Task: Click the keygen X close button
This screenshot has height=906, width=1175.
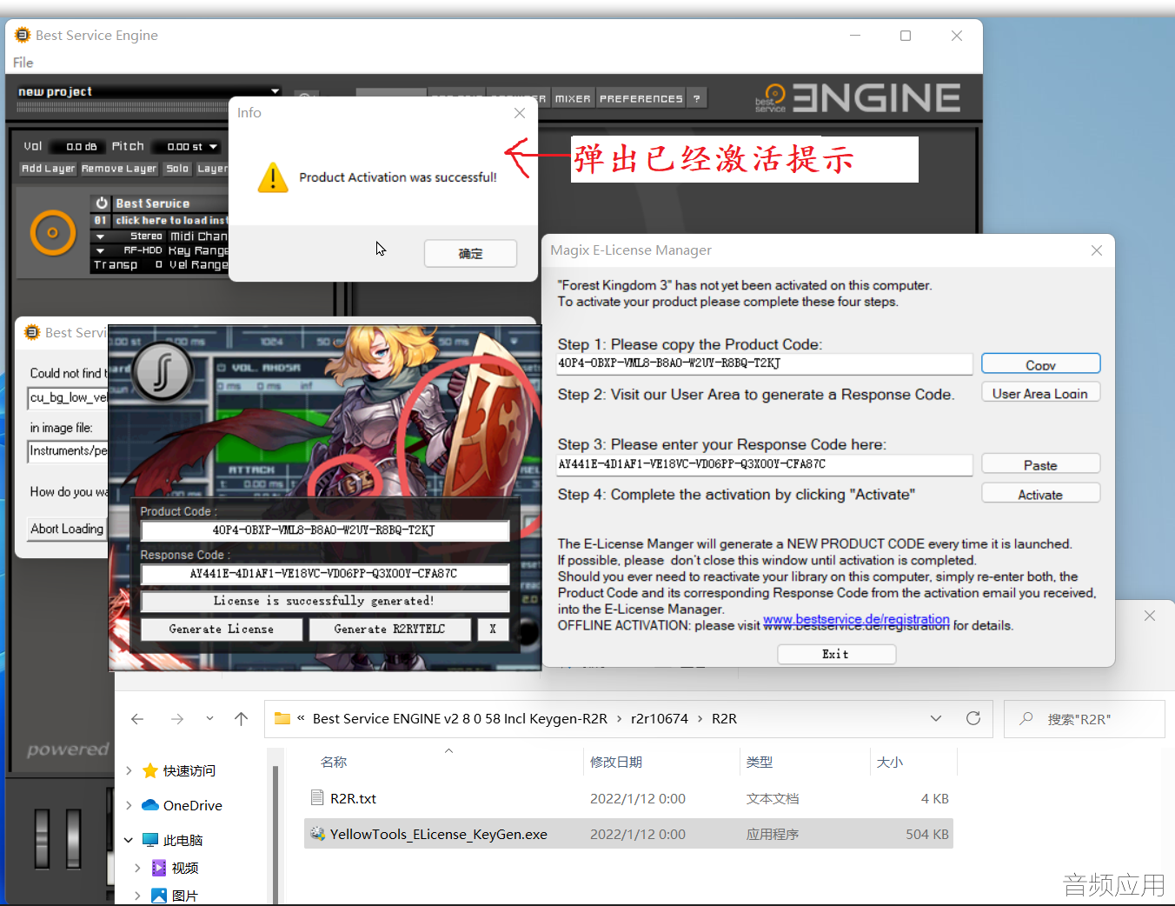Action: pos(493,629)
